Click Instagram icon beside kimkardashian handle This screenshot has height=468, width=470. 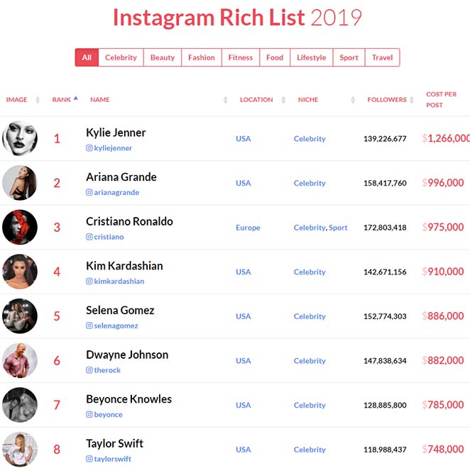[x=89, y=282]
